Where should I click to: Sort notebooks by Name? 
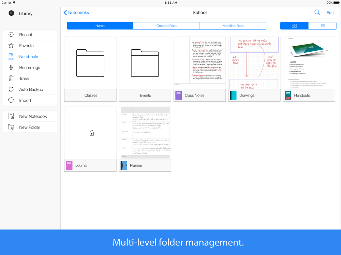(100, 26)
